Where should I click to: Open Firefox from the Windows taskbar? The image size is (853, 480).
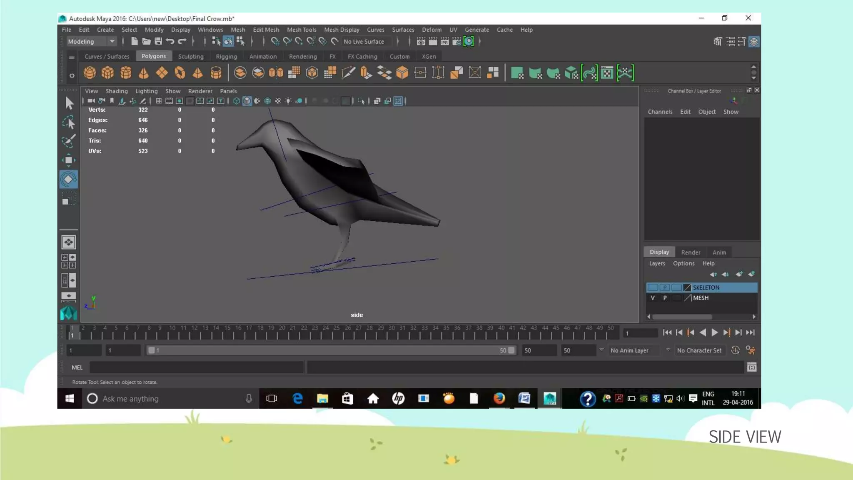499,399
